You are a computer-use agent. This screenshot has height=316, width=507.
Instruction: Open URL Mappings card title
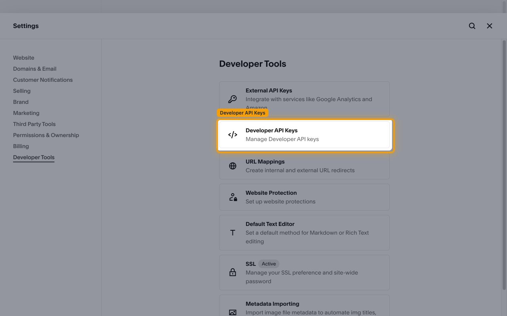(x=265, y=162)
